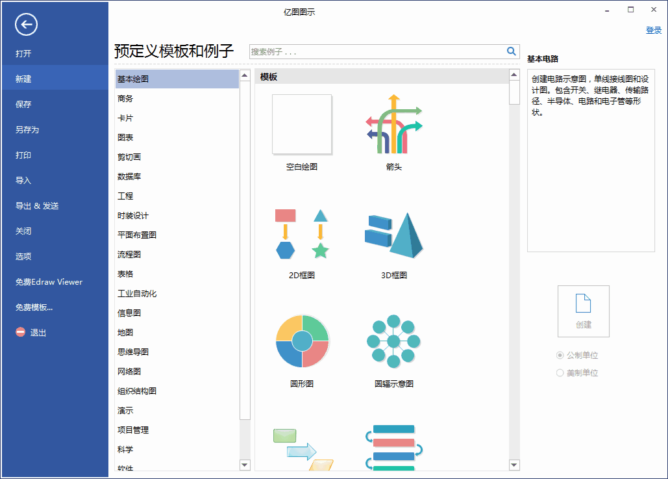The image size is (668, 479).
Task: Click the back arrow circle icon
Action: pos(26,24)
